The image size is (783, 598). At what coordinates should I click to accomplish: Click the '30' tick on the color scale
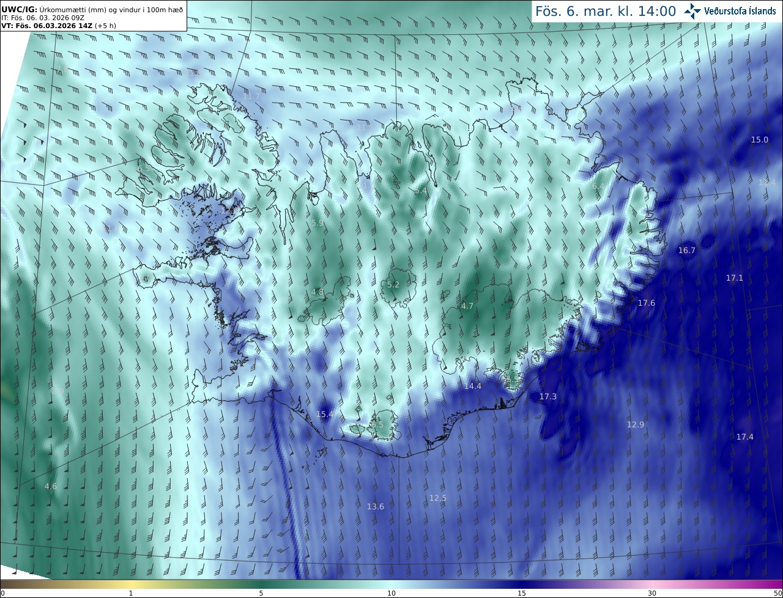(652, 593)
